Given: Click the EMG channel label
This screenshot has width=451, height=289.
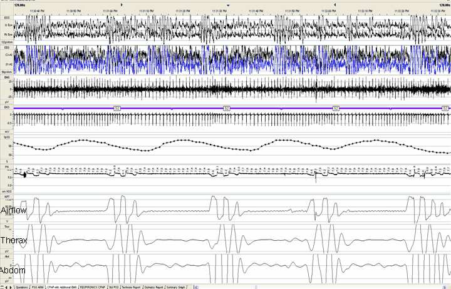Looking at the screenshot, I should [x=5, y=79].
